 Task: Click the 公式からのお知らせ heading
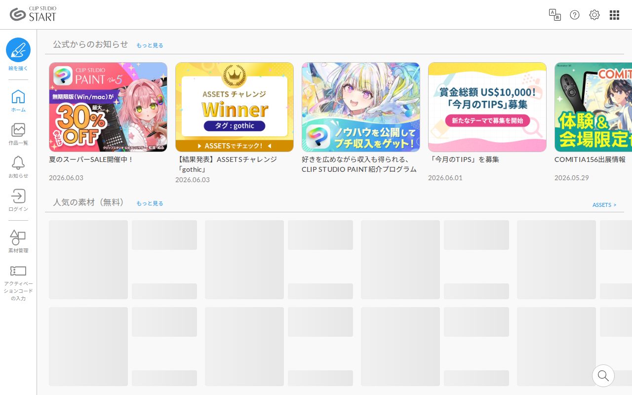90,44
